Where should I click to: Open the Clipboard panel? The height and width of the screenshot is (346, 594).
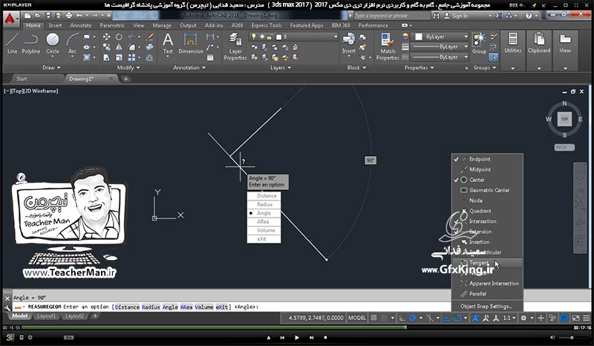coord(539,44)
